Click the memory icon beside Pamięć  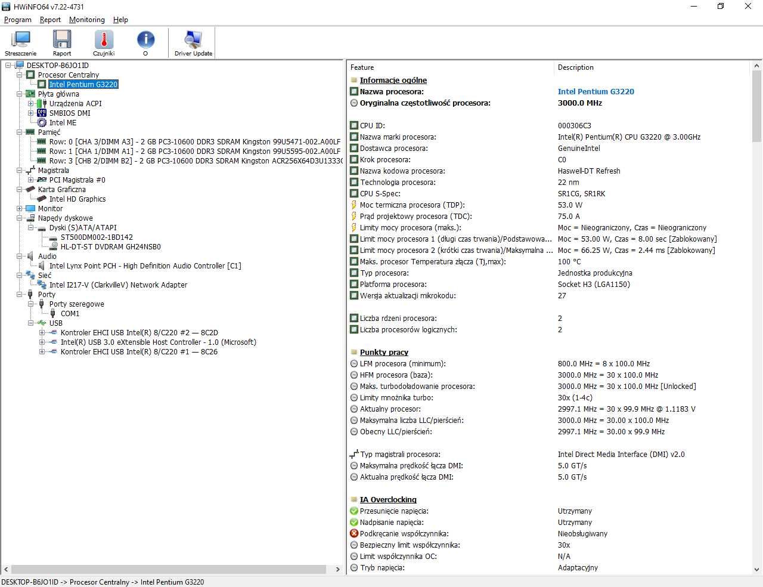click(30, 132)
